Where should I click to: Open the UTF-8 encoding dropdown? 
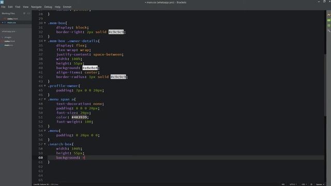coord(293,184)
